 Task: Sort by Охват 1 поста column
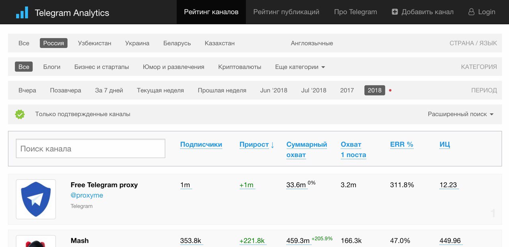(354, 150)
